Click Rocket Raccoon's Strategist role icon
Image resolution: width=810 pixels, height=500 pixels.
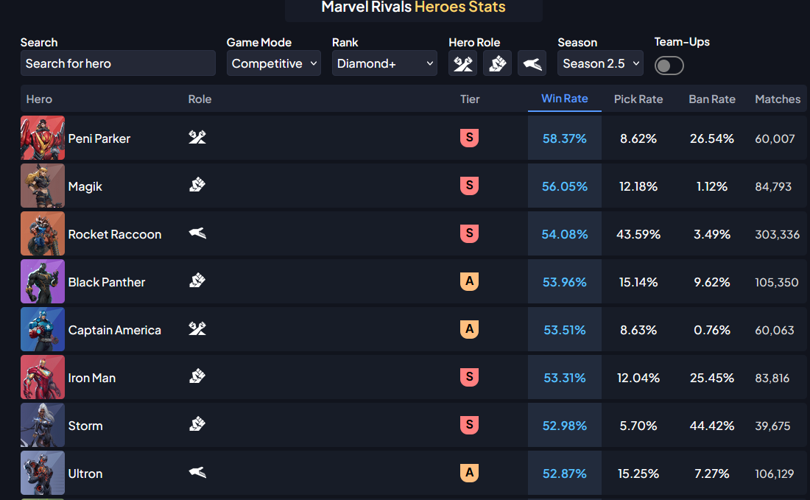(197, 233)
